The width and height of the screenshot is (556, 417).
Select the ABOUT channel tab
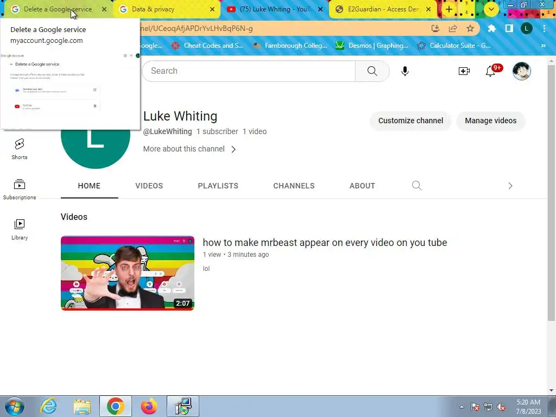[x=362, y=186]
